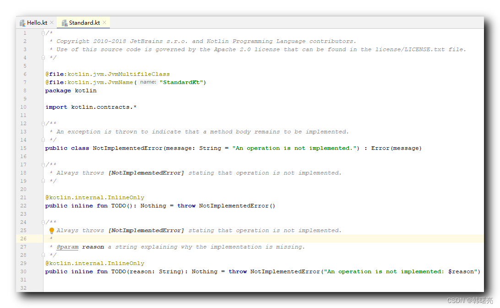
Task: Click the Error(message) supertype call
Action: click(x=397, y=148)
